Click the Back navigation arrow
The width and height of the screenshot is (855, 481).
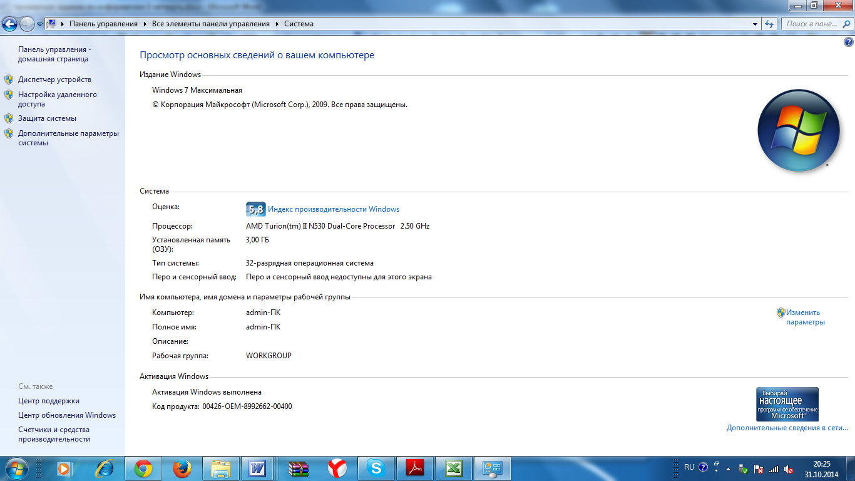(x=10, y=24)
